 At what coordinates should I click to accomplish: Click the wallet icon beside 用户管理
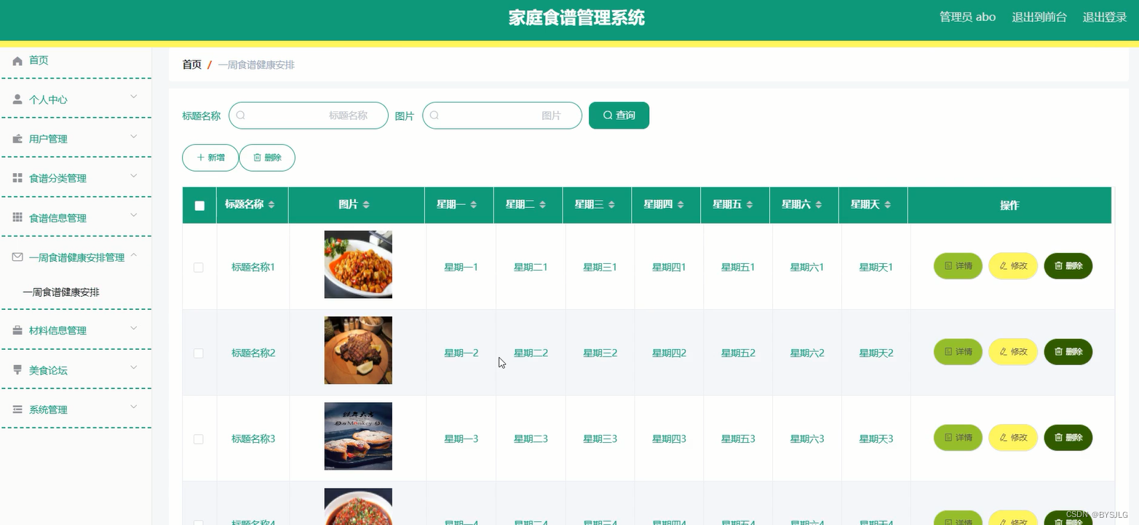(x=17, y=139)
